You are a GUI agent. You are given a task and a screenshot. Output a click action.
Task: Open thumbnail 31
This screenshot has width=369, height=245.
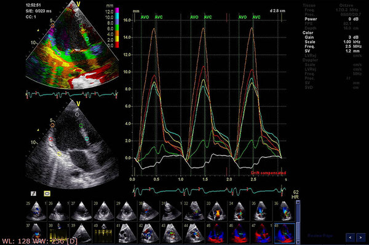click(x=172, y=211)
